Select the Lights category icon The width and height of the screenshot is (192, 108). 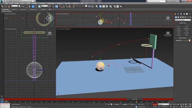(x=181, y=17)
